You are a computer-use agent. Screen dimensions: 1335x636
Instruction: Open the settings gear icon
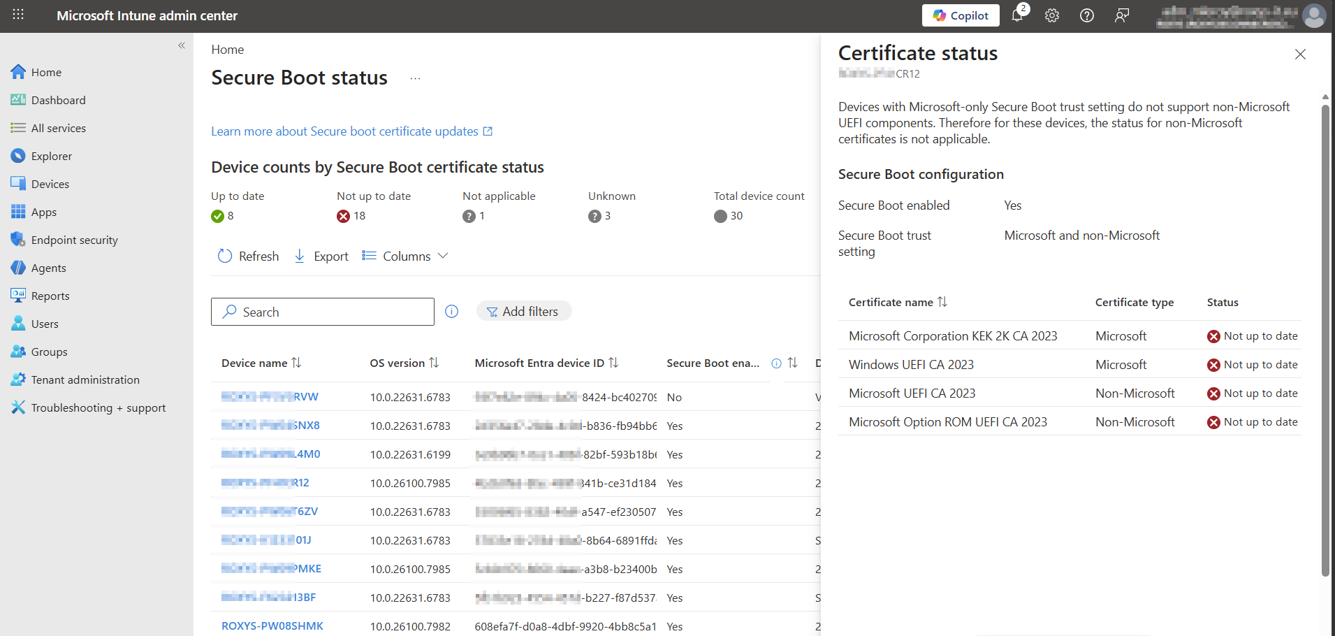point(1052,15)
